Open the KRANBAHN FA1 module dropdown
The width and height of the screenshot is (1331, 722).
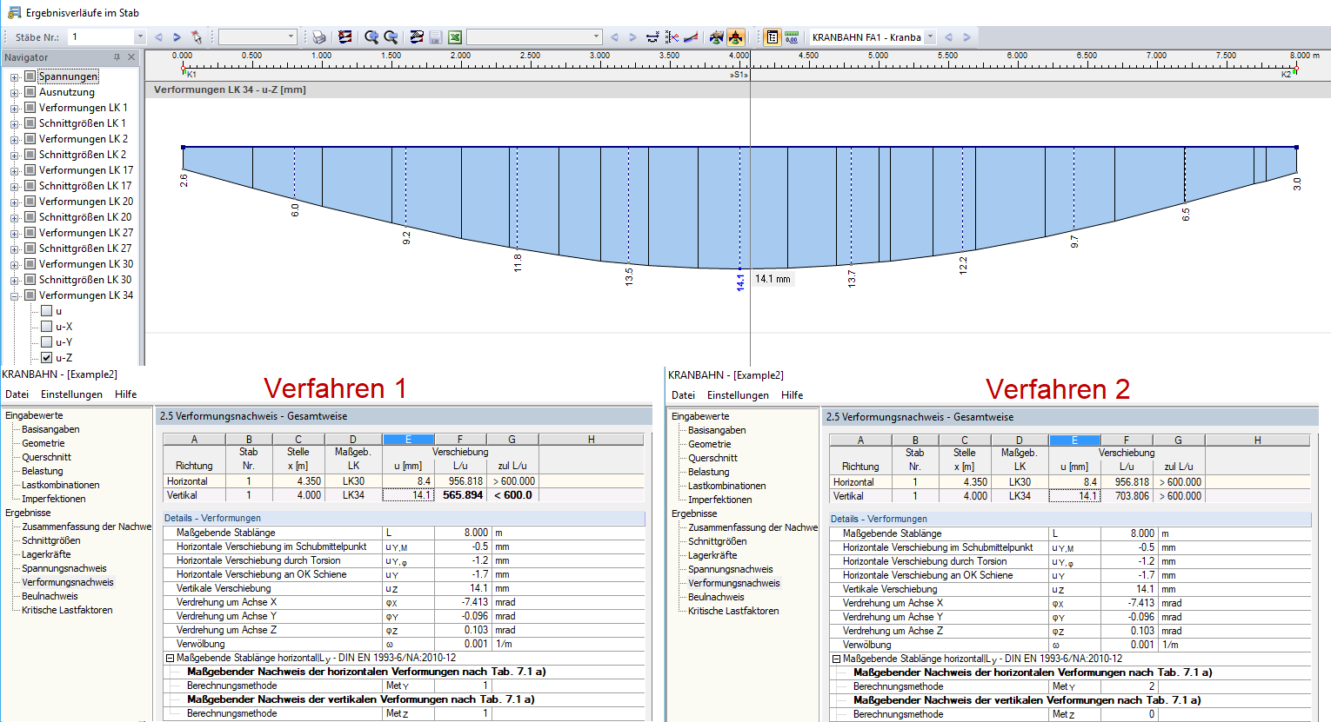pos(930,37)
